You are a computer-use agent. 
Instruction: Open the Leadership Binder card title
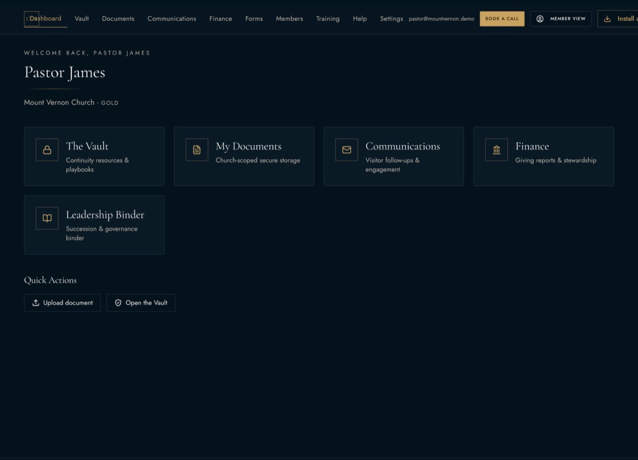tap(105, 215)
